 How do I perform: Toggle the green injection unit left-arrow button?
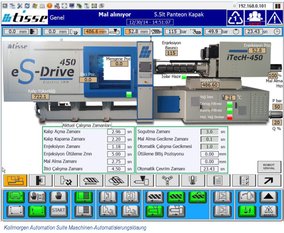(x=155, y=211)
